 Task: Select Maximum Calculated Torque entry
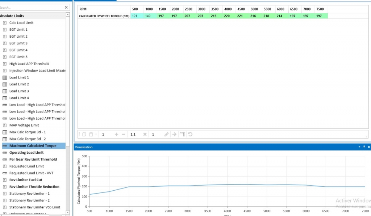pyautogui.click(x=33, y=146)
